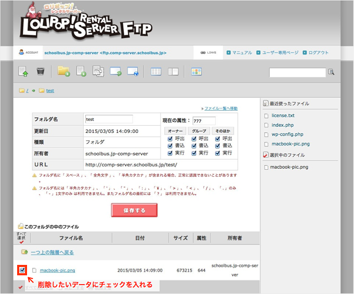Click the copy/move file toolbar icon

[98, 71]
